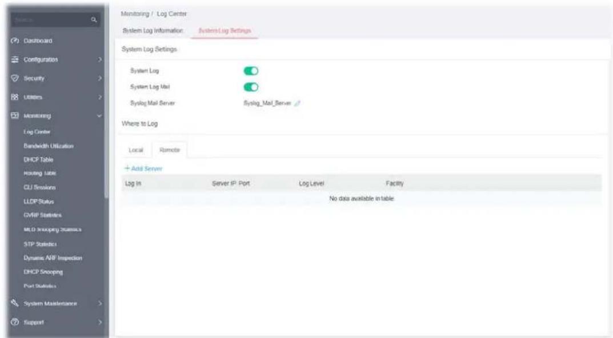
Task: Open MLD Snooping Statistics page
Action: tap(53, 230)
